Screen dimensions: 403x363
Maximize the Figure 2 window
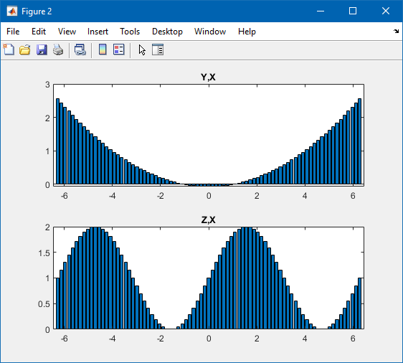353,11
